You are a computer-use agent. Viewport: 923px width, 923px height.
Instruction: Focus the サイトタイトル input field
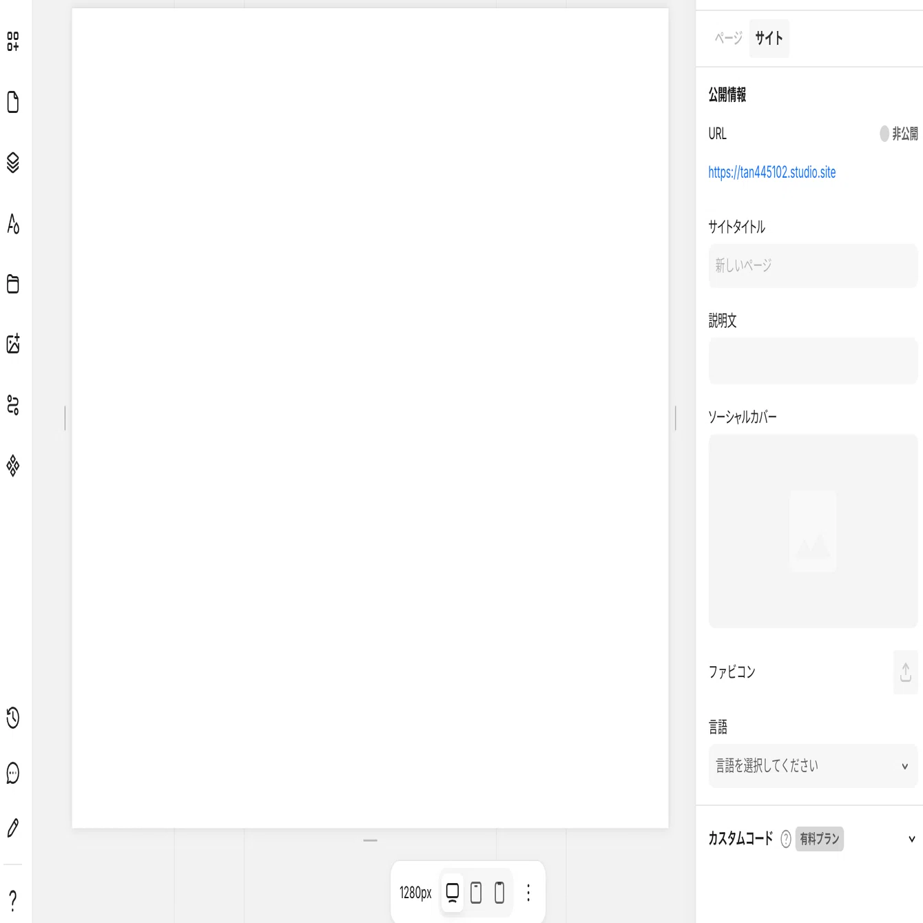813,266
